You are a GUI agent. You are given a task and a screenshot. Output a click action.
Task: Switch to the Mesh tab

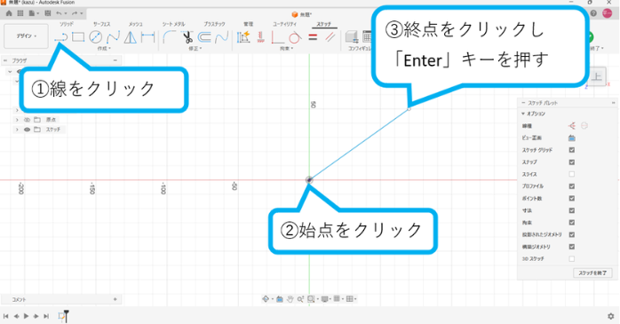click(136, 24)
